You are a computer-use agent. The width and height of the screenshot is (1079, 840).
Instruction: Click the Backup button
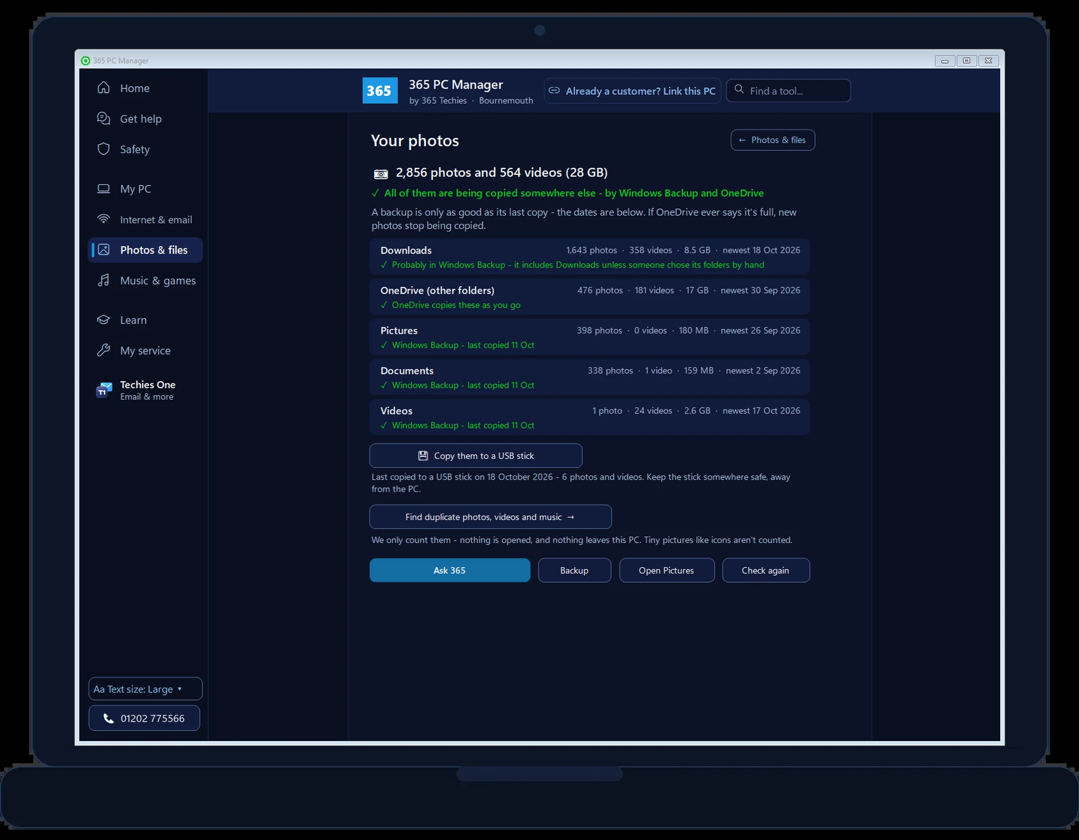(x=574, y=570)
